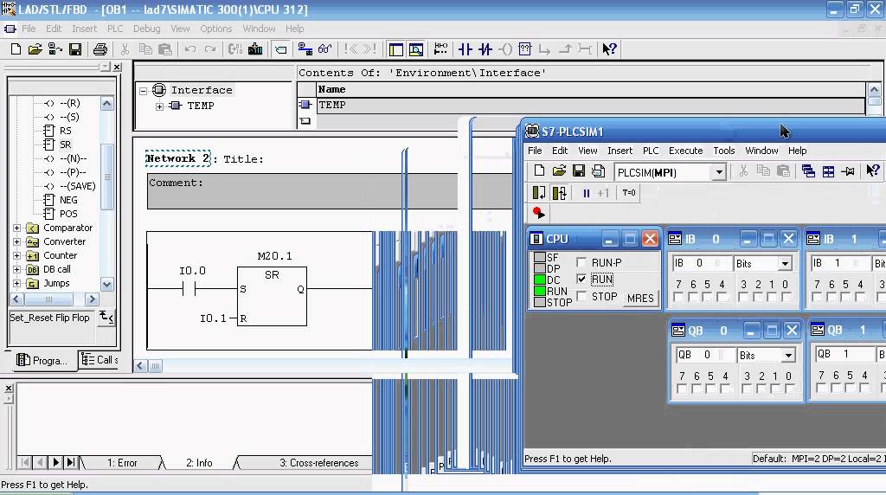Print using the LAD toolbar printer icon
Screen dimensions: 886x495
click(100, 49)
